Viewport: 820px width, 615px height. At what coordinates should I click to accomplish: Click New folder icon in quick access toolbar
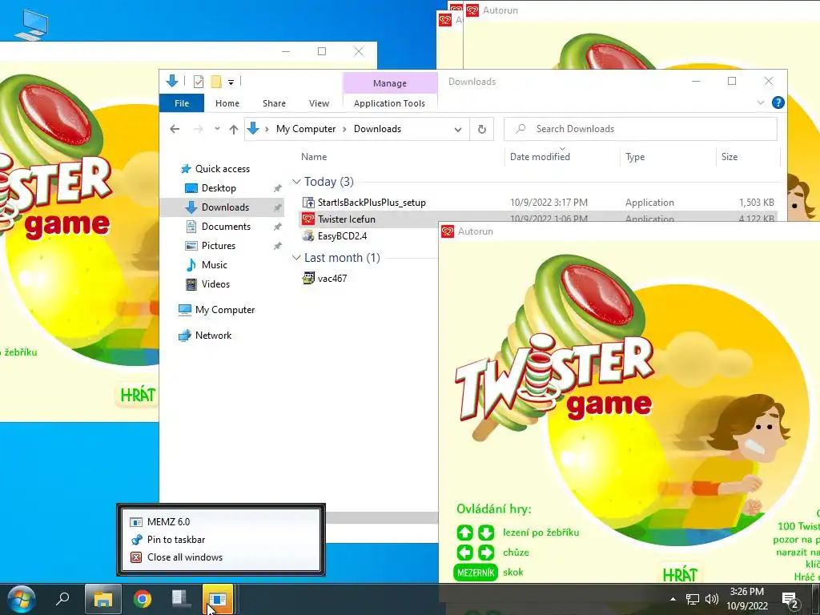tap(216, 81)
